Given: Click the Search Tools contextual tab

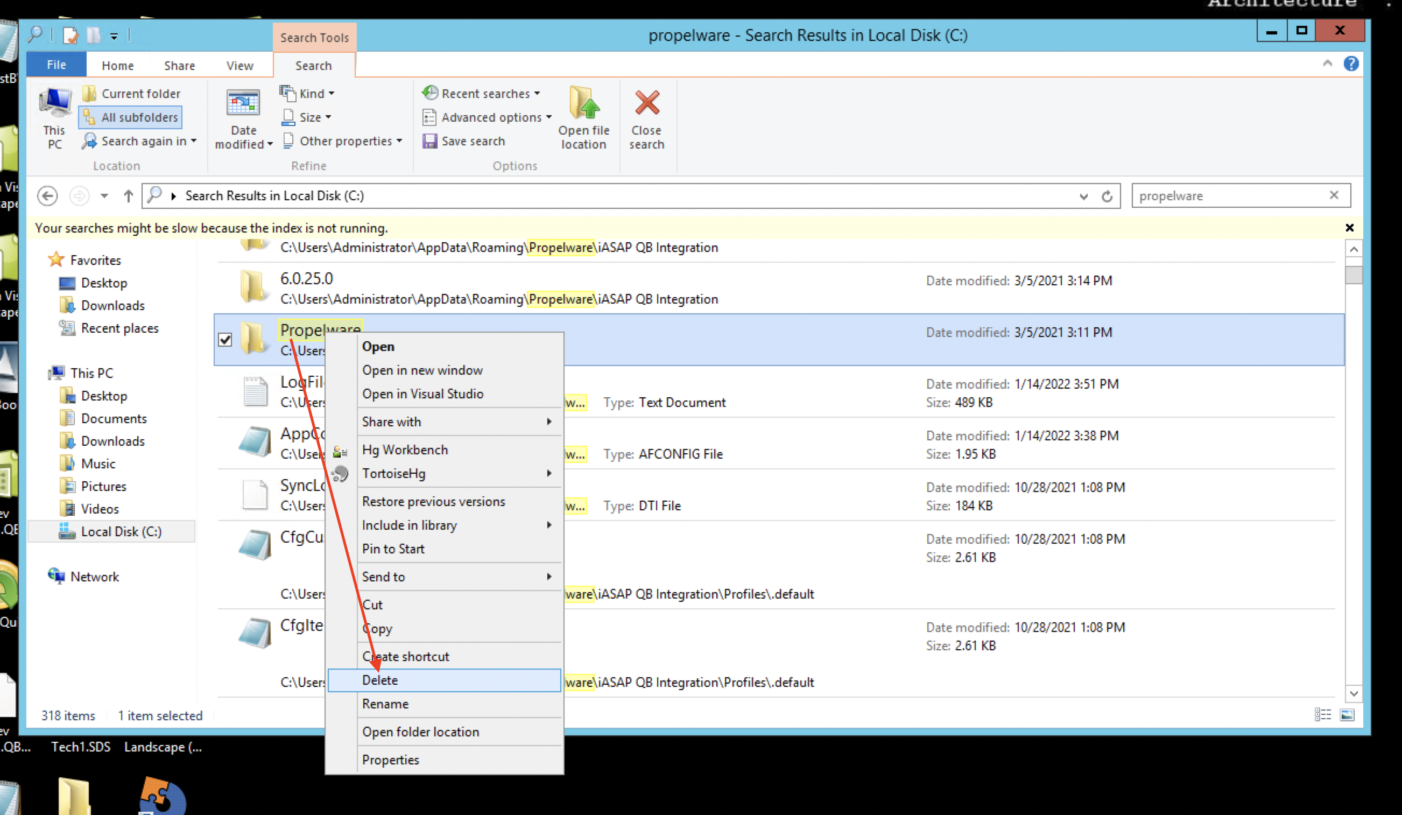Looking at the screenshot, I should (x=314, y=37).
